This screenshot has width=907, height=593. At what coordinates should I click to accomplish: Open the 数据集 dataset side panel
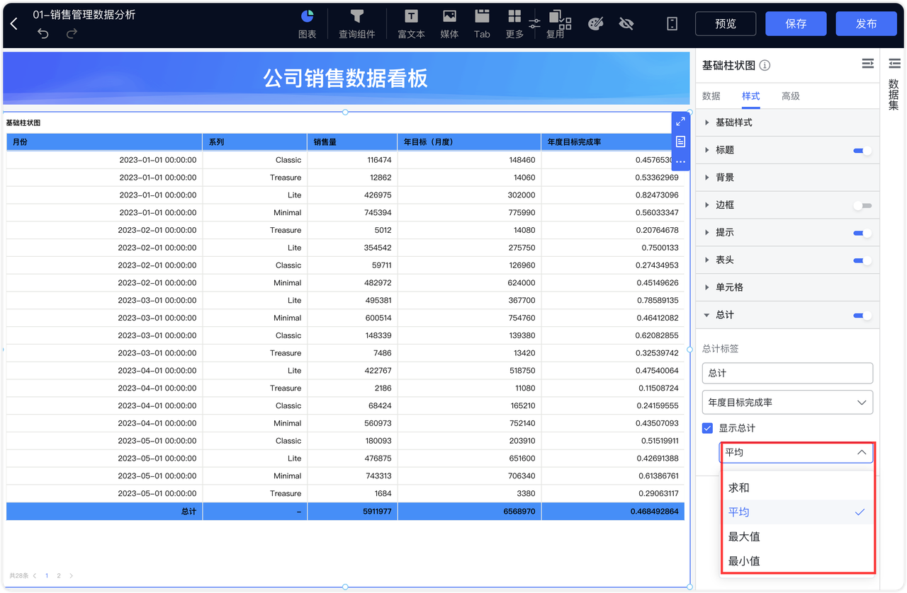pos(894,85)
